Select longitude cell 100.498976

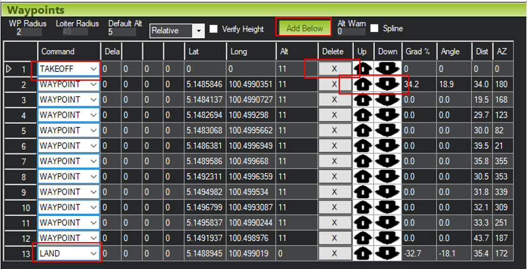pos(251,238)
